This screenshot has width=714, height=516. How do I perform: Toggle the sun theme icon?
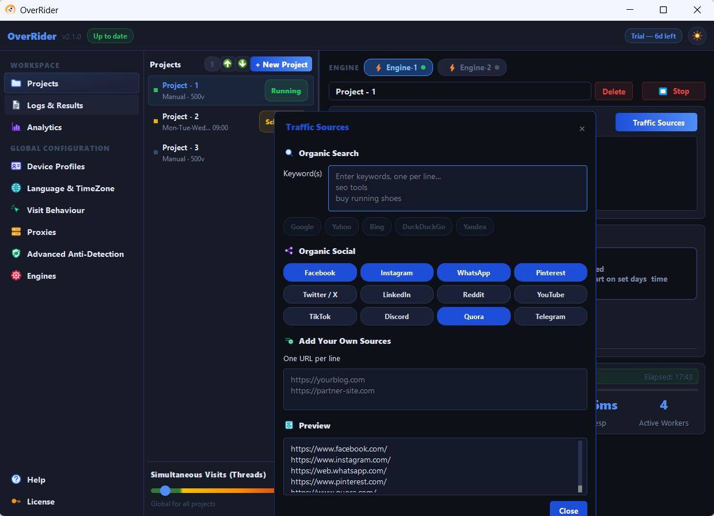point(697,36)
